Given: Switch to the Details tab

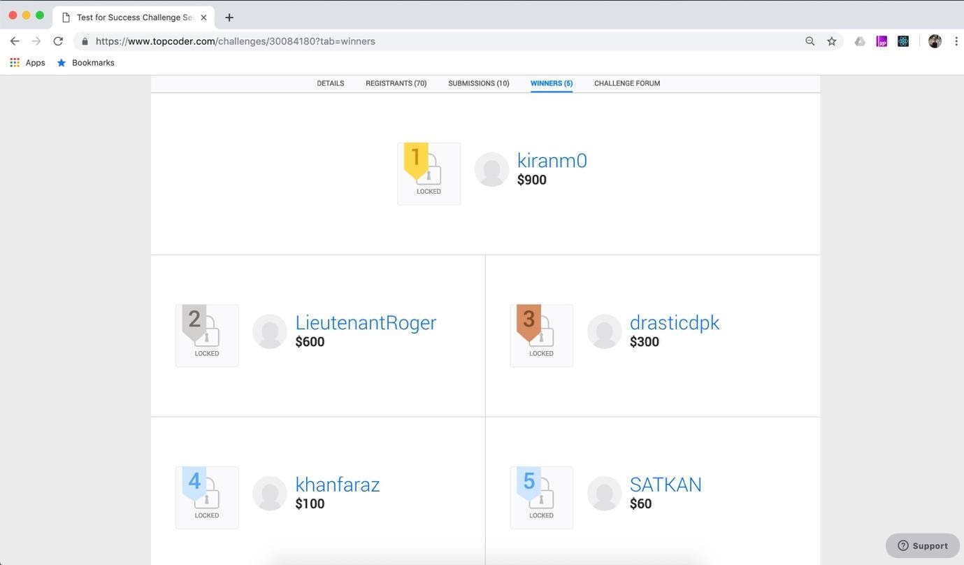Looking at the screenshot, I should pyautogui.click(x=331, y=83).
